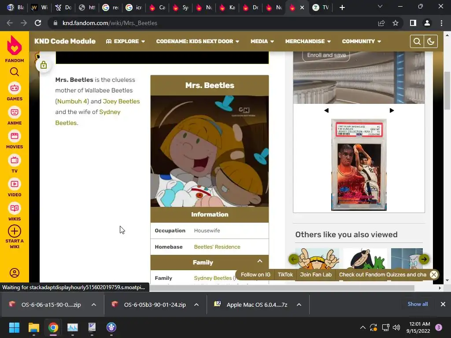451x338 pixels.
Task: Click the basketball trading card ad image
Action: 359,165
